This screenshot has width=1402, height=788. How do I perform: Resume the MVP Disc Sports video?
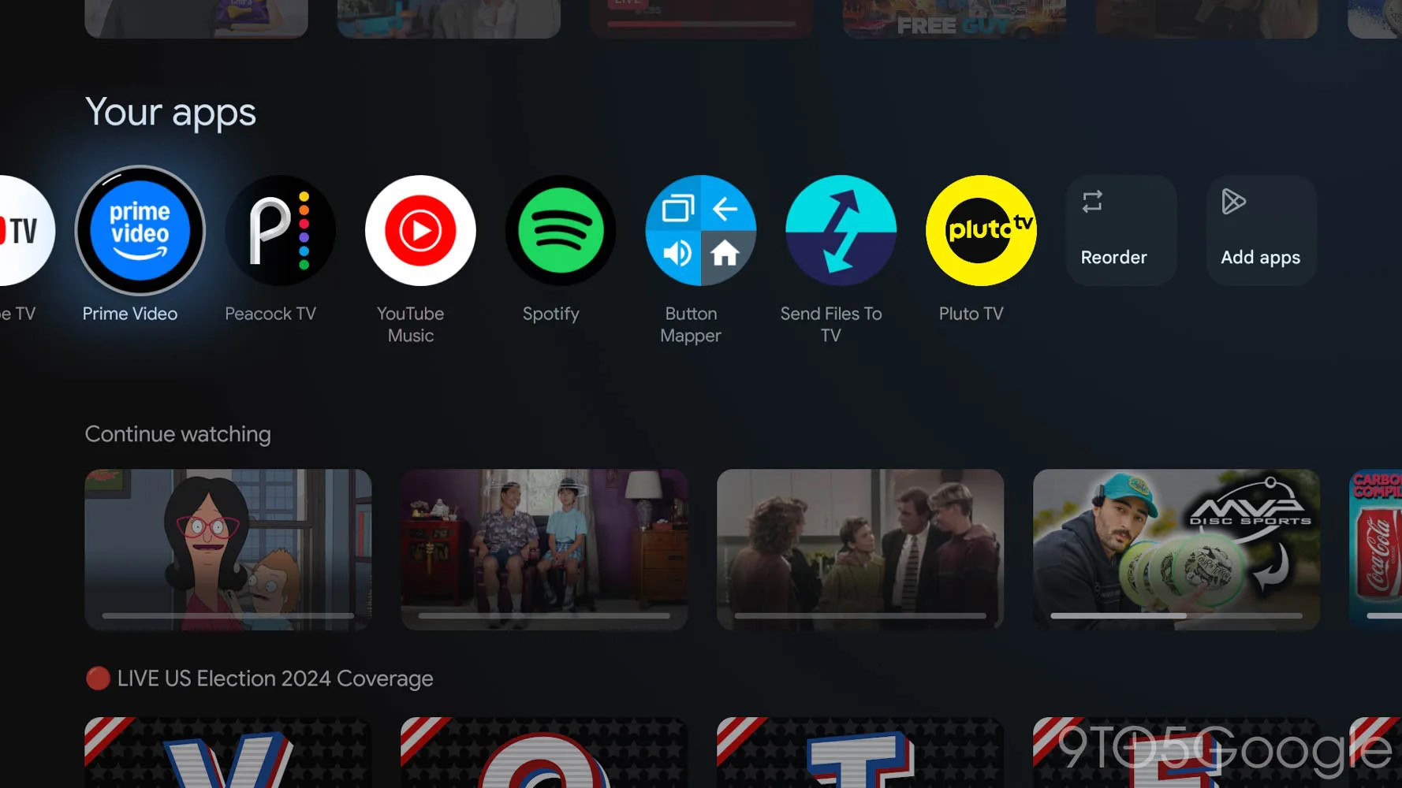pos(1176,549)
